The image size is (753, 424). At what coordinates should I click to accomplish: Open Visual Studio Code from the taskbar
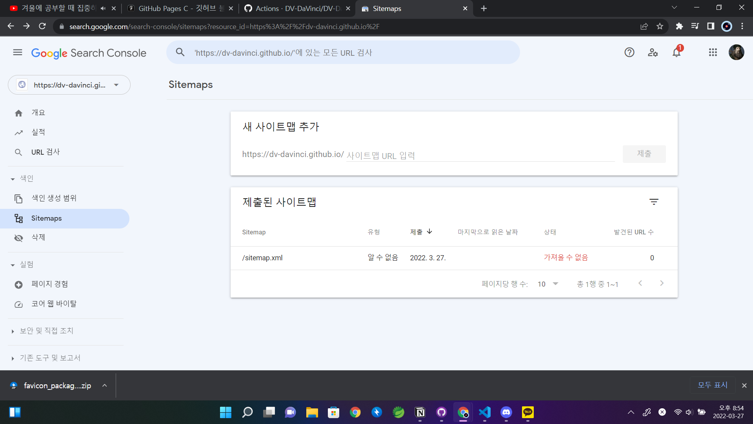484,412
